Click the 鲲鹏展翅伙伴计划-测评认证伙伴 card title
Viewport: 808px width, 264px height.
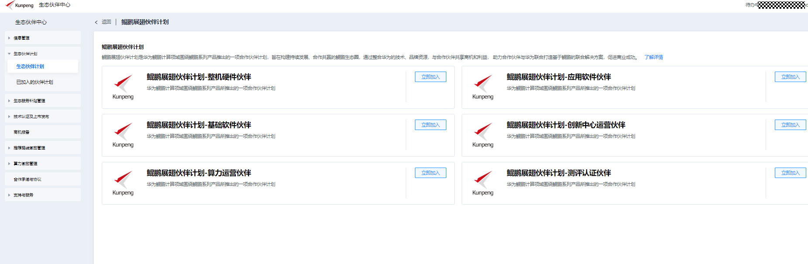tap(559, 173)
